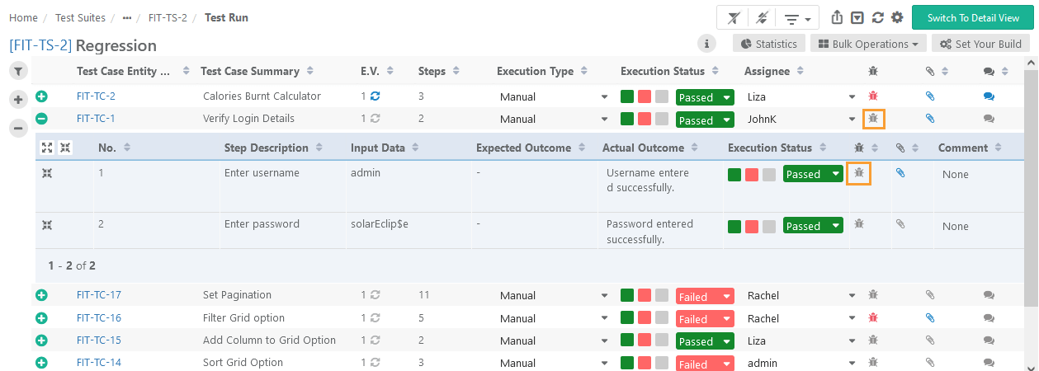Image resolution: width=1039 pixels, height=371 pixels.
Task: Click the export/share icon in toolbar
Action: (838, 18)
